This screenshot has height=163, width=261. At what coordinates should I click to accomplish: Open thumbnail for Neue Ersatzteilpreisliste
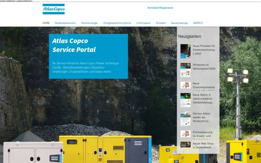click(x=185, y=85)
